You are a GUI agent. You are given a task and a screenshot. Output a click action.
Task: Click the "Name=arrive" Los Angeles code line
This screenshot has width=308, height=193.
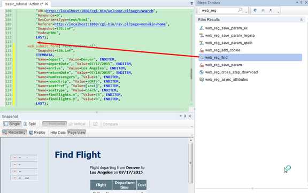click(81, 68)
